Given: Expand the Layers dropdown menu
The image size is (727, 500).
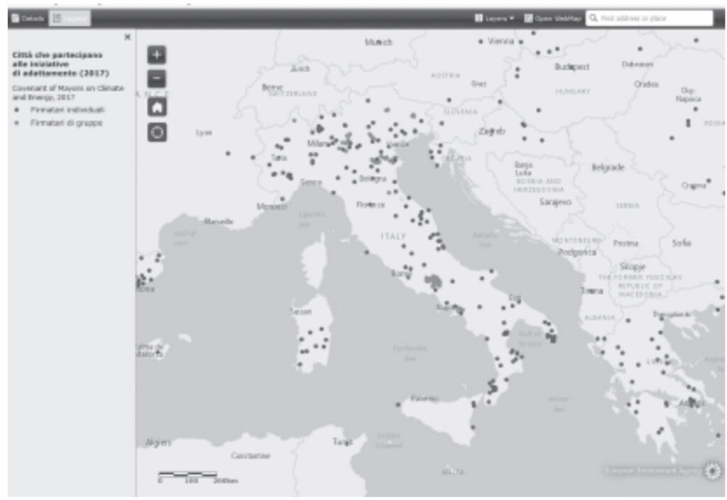Looking at the screenshot, I should pyautogui.click(x=494, y=18).
